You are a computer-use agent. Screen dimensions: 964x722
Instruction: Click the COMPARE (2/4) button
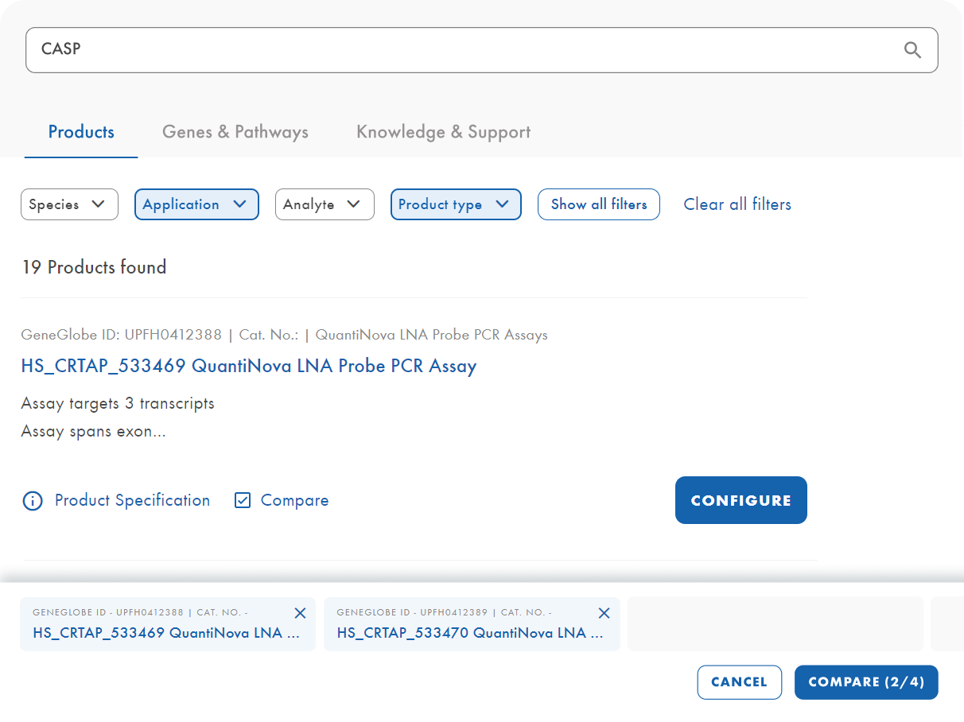tap(865, 682)
